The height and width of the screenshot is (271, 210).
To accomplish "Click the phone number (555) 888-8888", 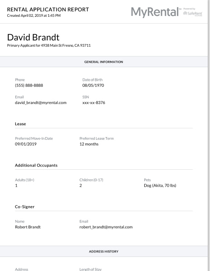I will click(x=29, y=85).
